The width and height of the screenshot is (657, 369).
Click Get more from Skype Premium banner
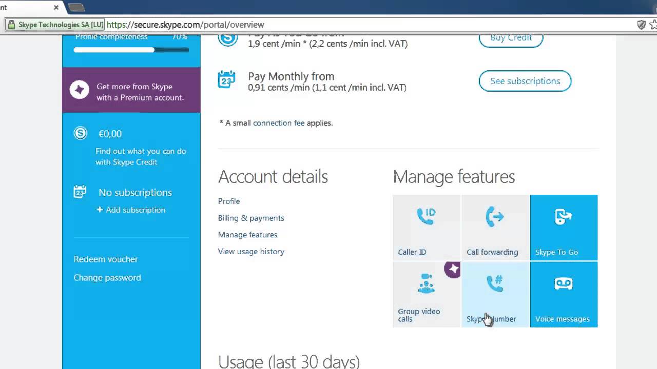131,90
